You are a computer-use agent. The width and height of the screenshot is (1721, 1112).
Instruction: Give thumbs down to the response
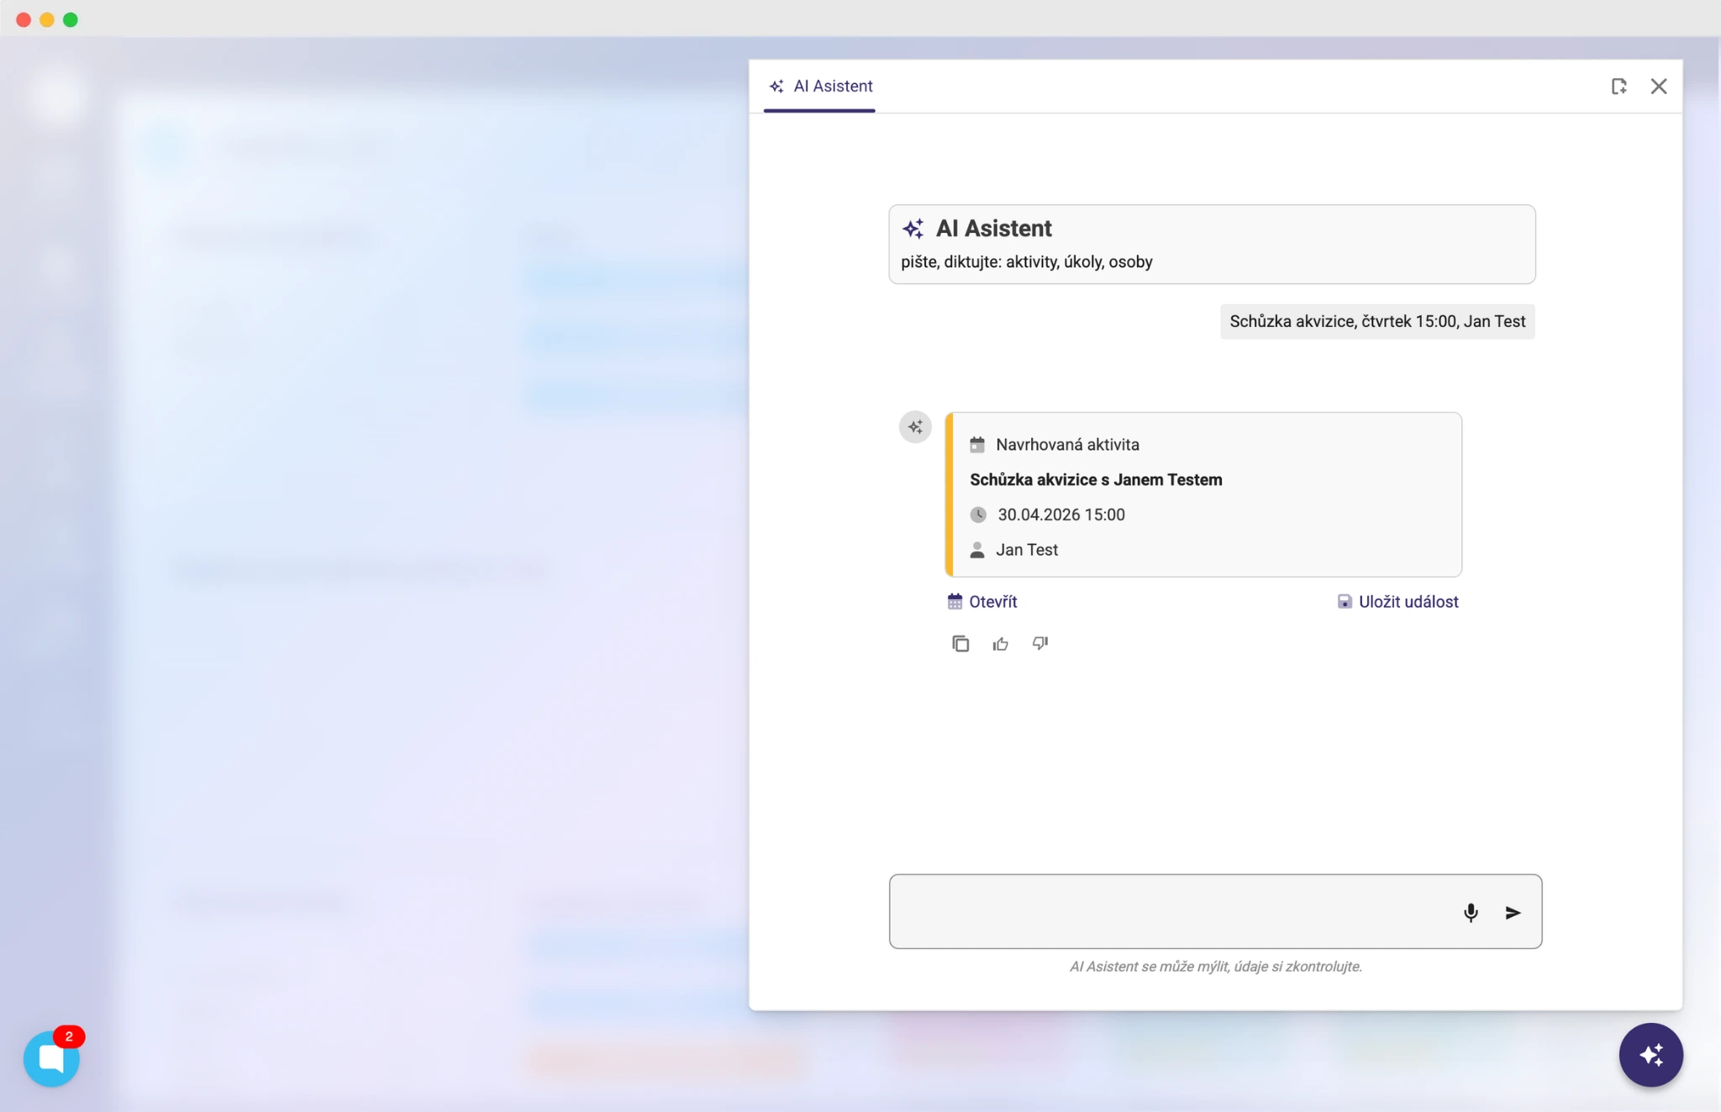pyautogui.click(x=1040, y=644)
